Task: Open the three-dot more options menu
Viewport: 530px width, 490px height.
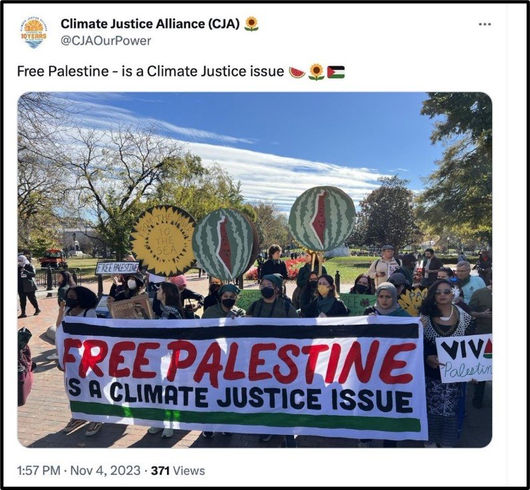Action: click(x=485, y=25)
